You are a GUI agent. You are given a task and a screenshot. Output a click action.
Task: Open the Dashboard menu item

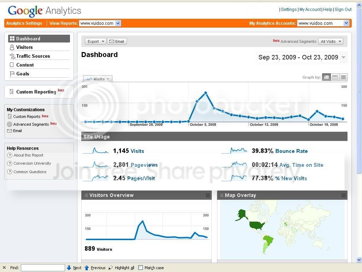[39, 39]
